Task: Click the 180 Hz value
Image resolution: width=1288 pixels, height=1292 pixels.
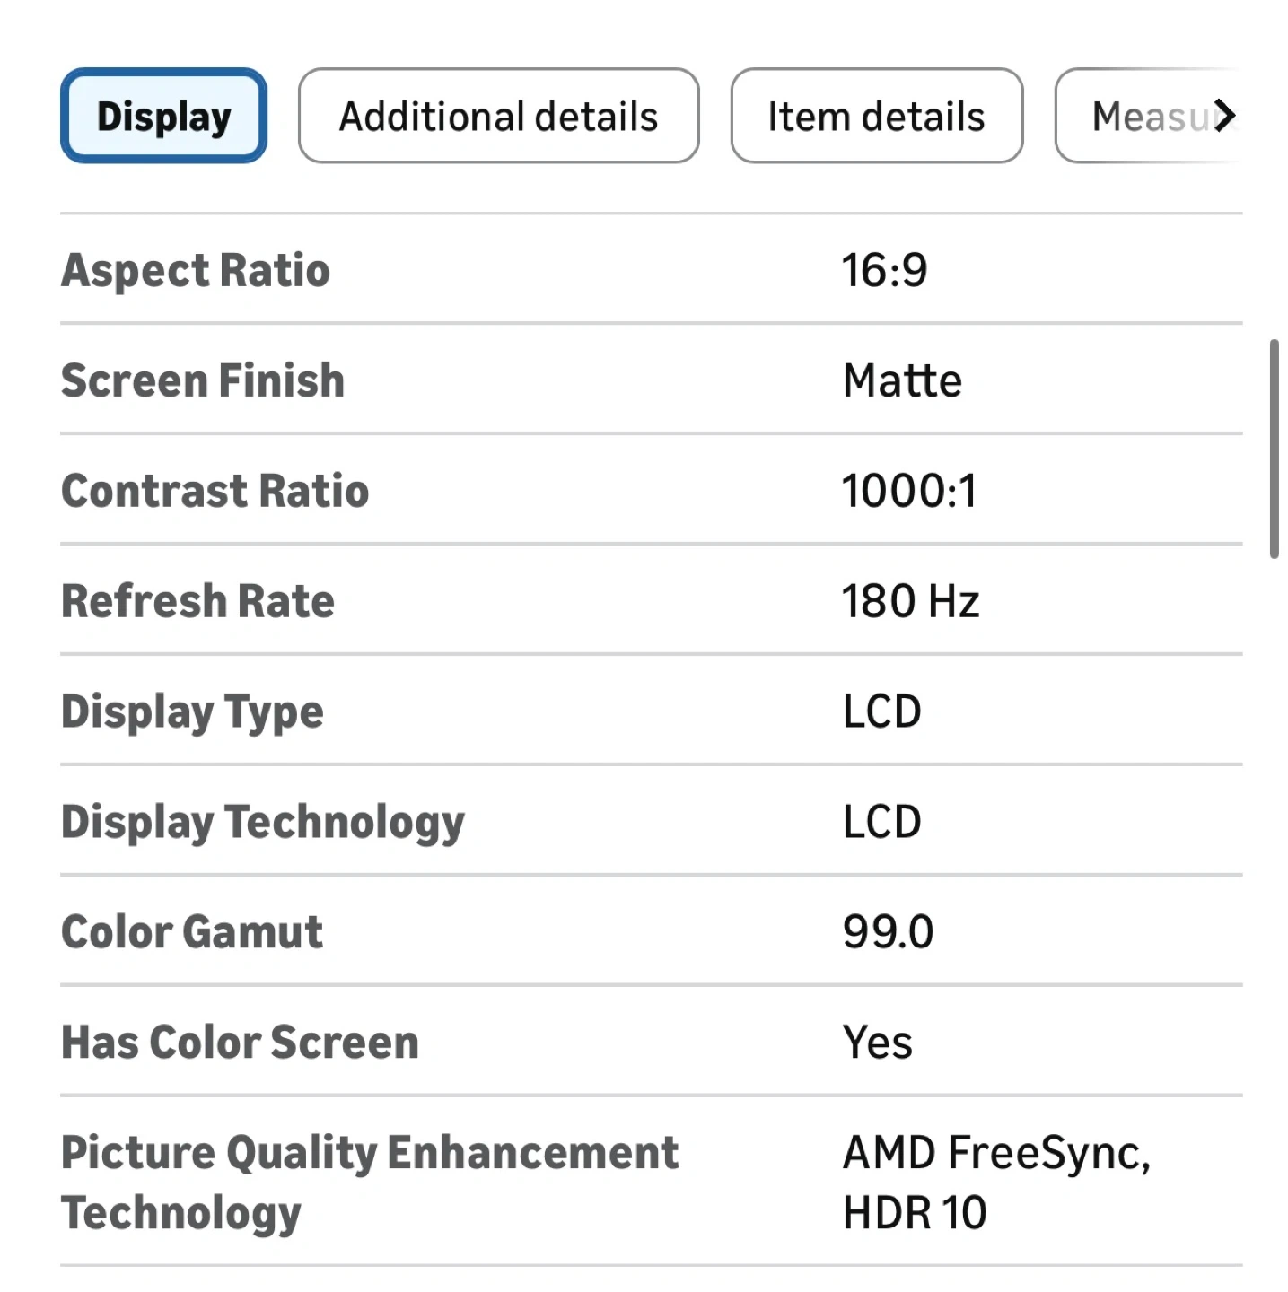Action: click(910, 601)
